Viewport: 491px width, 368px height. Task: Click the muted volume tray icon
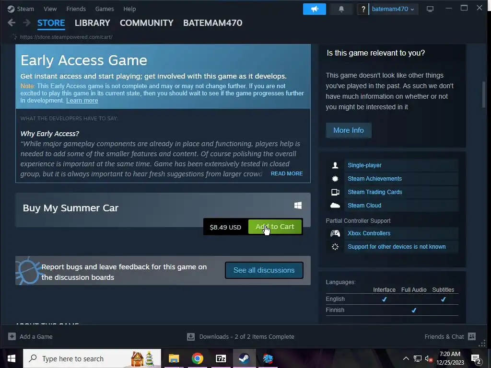pos(429,358)
